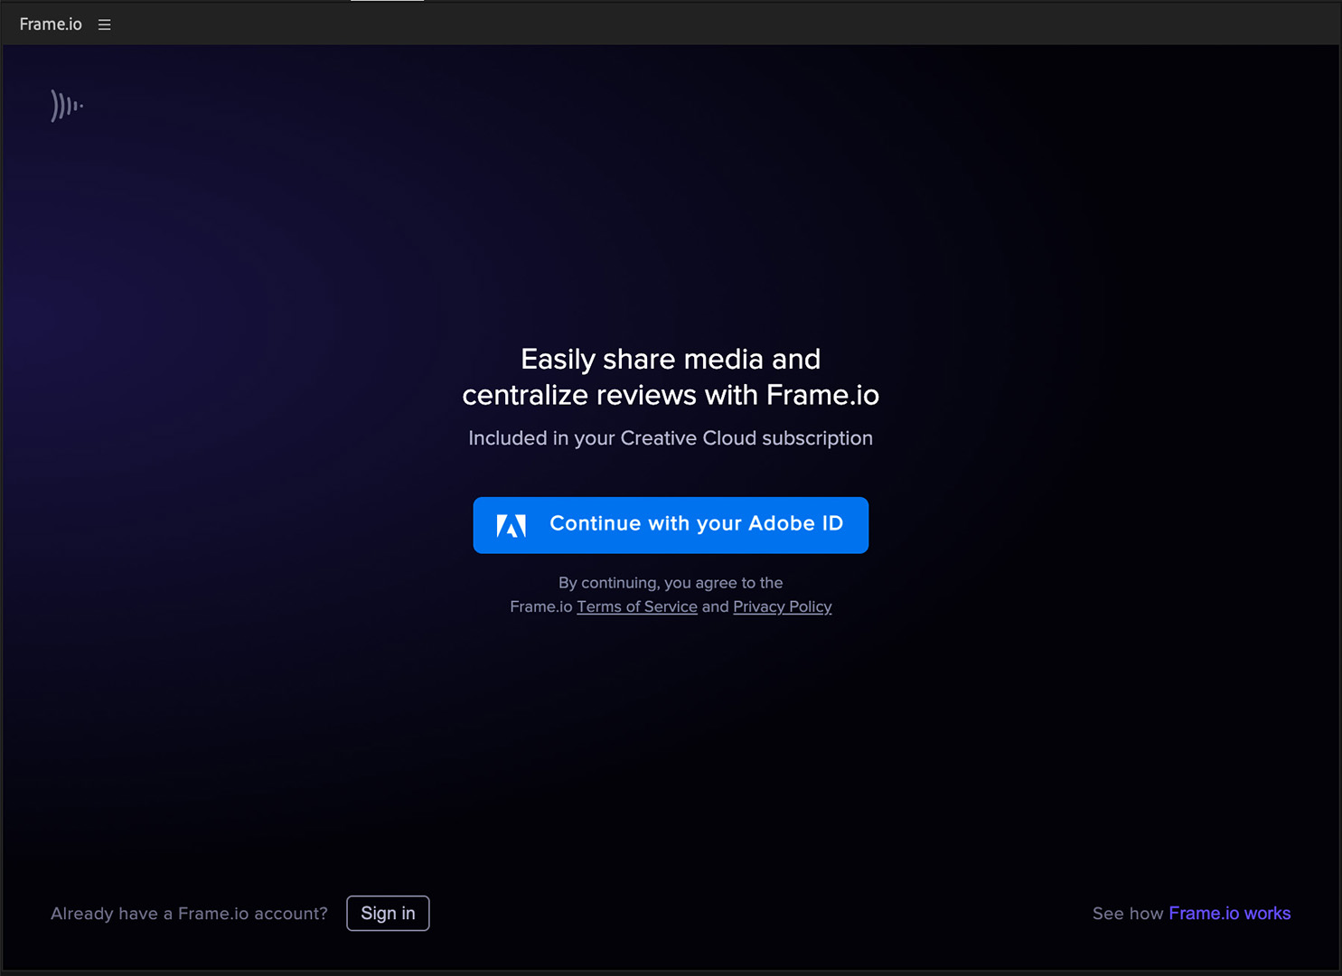Click the Sign in button
1342x976 pixels.
pyautogui.click(x=388, y=913)
